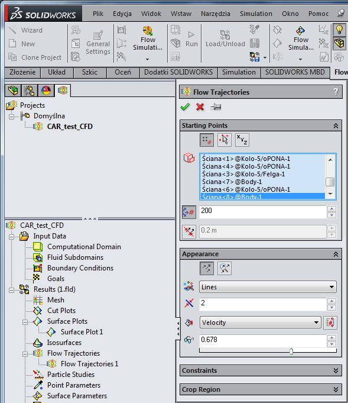Open the Narzędzia menu
Screen dimensions: 348x403
click(x=216, y=14)
